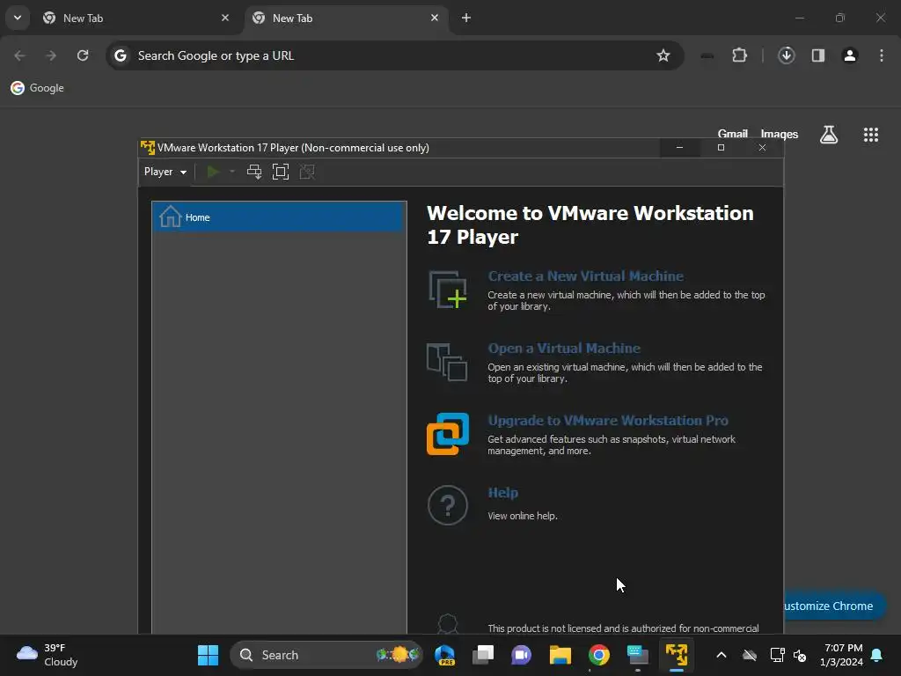The height and width of the screenshot is (676, 901).
Task: Open Chrome tab search dropdown chevron
Action: point(18,18)
